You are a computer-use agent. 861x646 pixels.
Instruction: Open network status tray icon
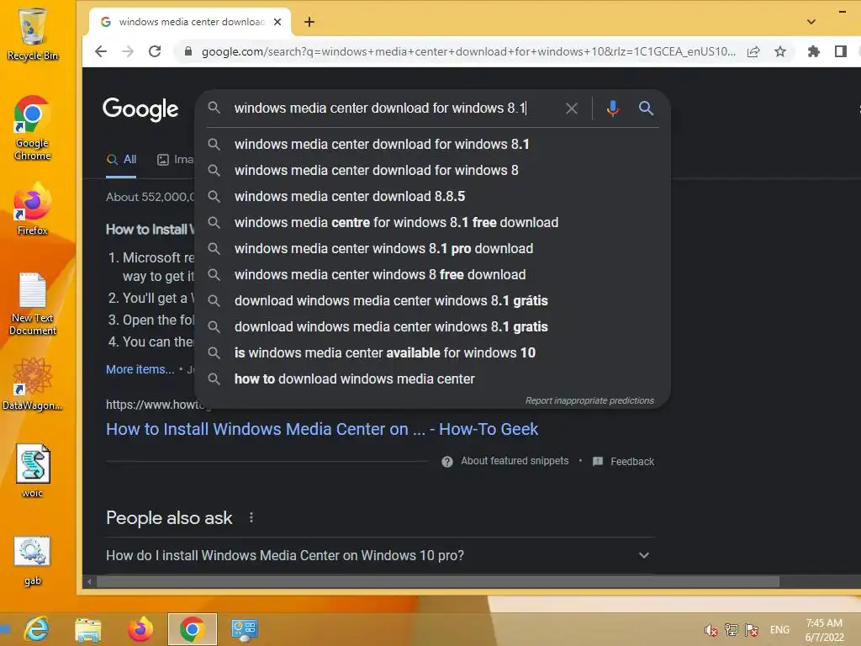[x=732, y=630]
